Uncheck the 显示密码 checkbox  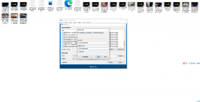[x=79, y=52]
